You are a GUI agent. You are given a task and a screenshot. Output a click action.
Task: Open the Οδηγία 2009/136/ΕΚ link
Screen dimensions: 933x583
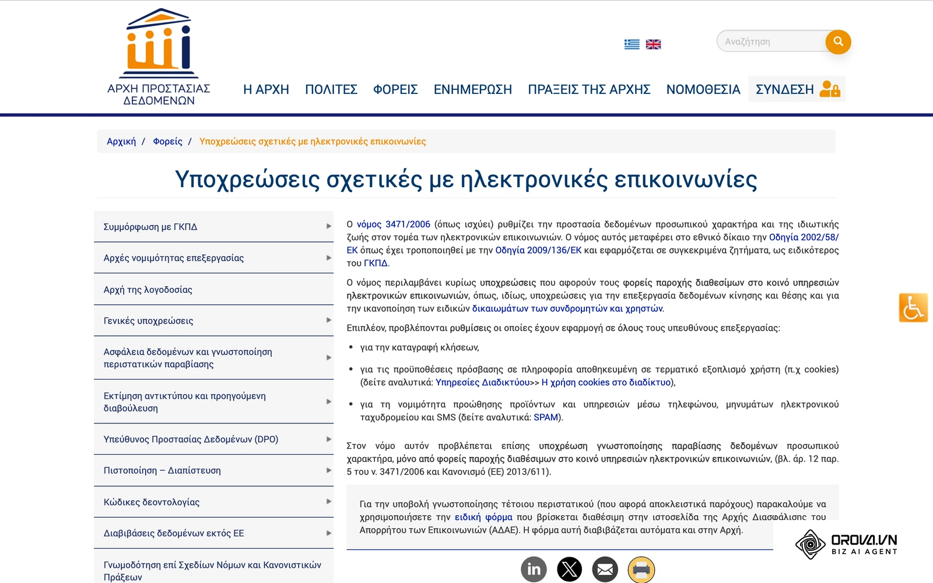pyautogui.click(x=538, y=250)
